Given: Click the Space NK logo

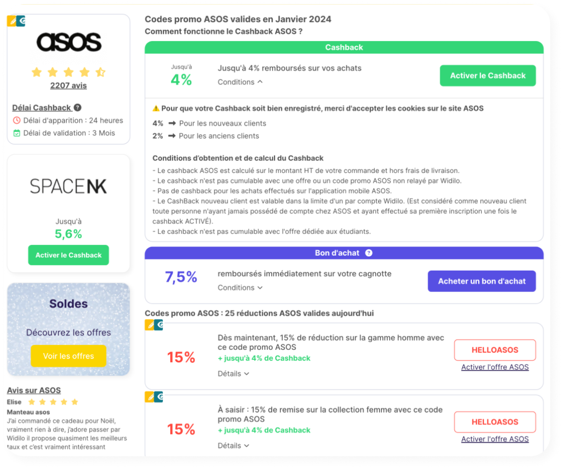Looking at the screenshot, I should point(69,186).
